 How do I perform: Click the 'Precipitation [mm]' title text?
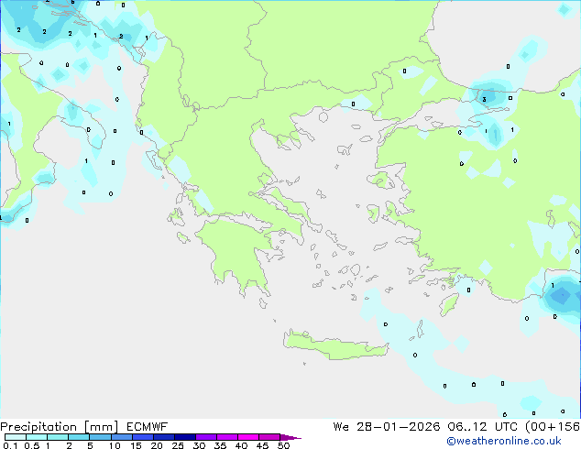[60, 427]
